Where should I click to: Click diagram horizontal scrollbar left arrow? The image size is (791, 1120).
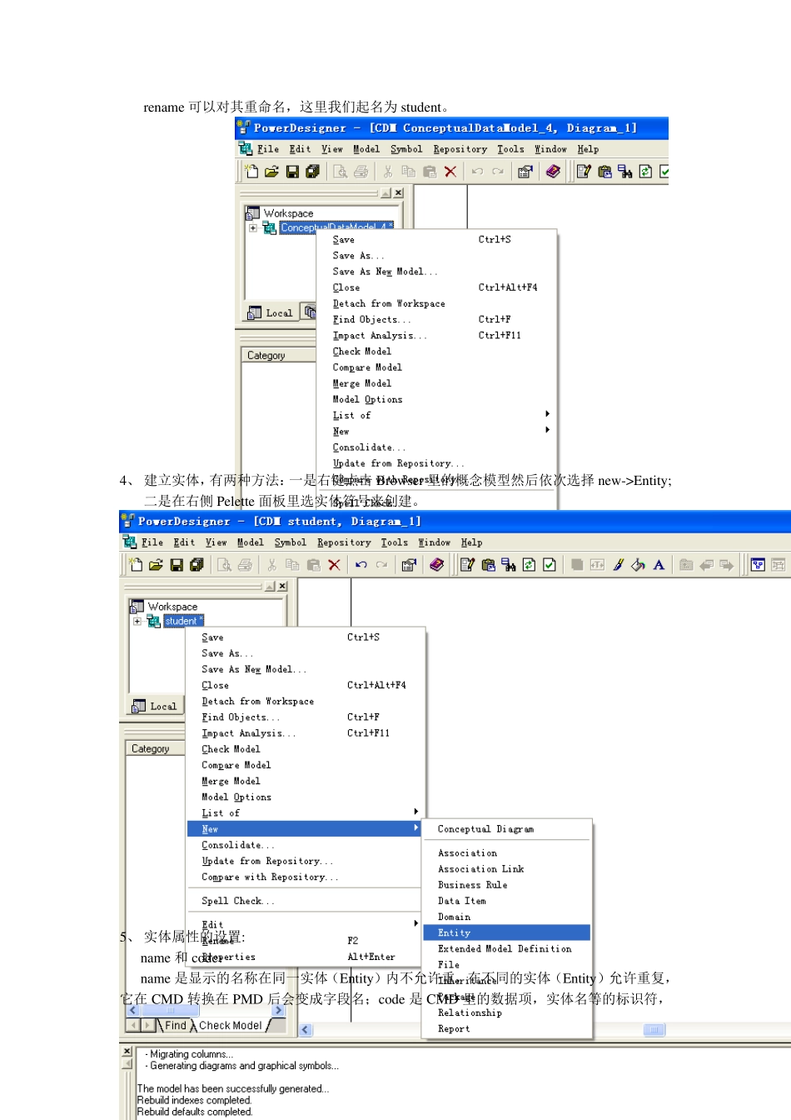click(306, 1030)
